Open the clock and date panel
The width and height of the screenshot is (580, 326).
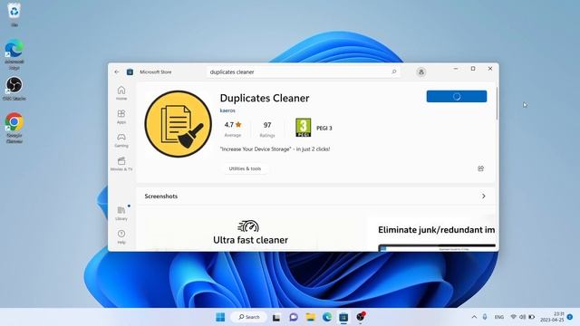552,317
